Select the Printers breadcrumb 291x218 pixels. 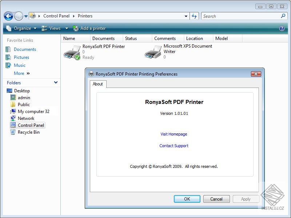[x=85, y=16]
